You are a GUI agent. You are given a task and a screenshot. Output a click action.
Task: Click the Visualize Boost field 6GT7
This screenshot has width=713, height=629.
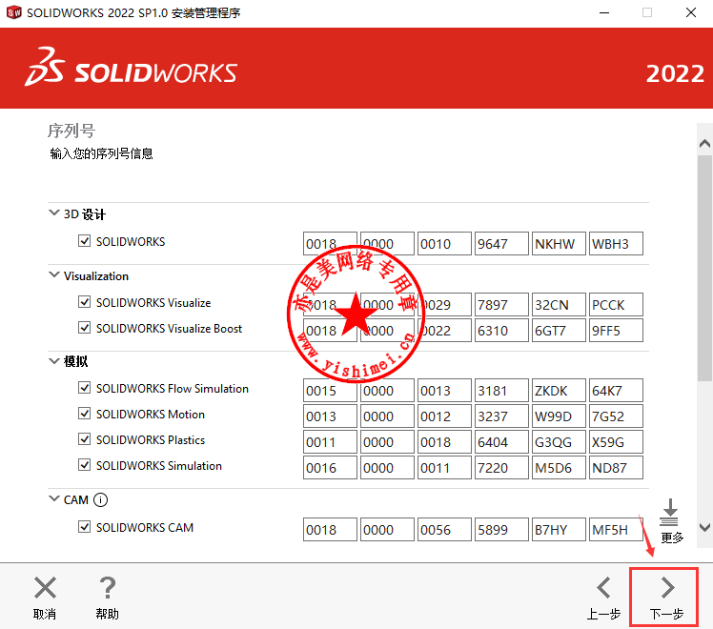point(559,331)
